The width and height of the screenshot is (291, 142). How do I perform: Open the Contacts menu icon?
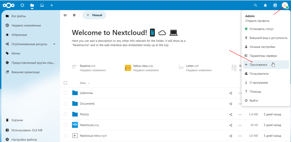point(275,5)
